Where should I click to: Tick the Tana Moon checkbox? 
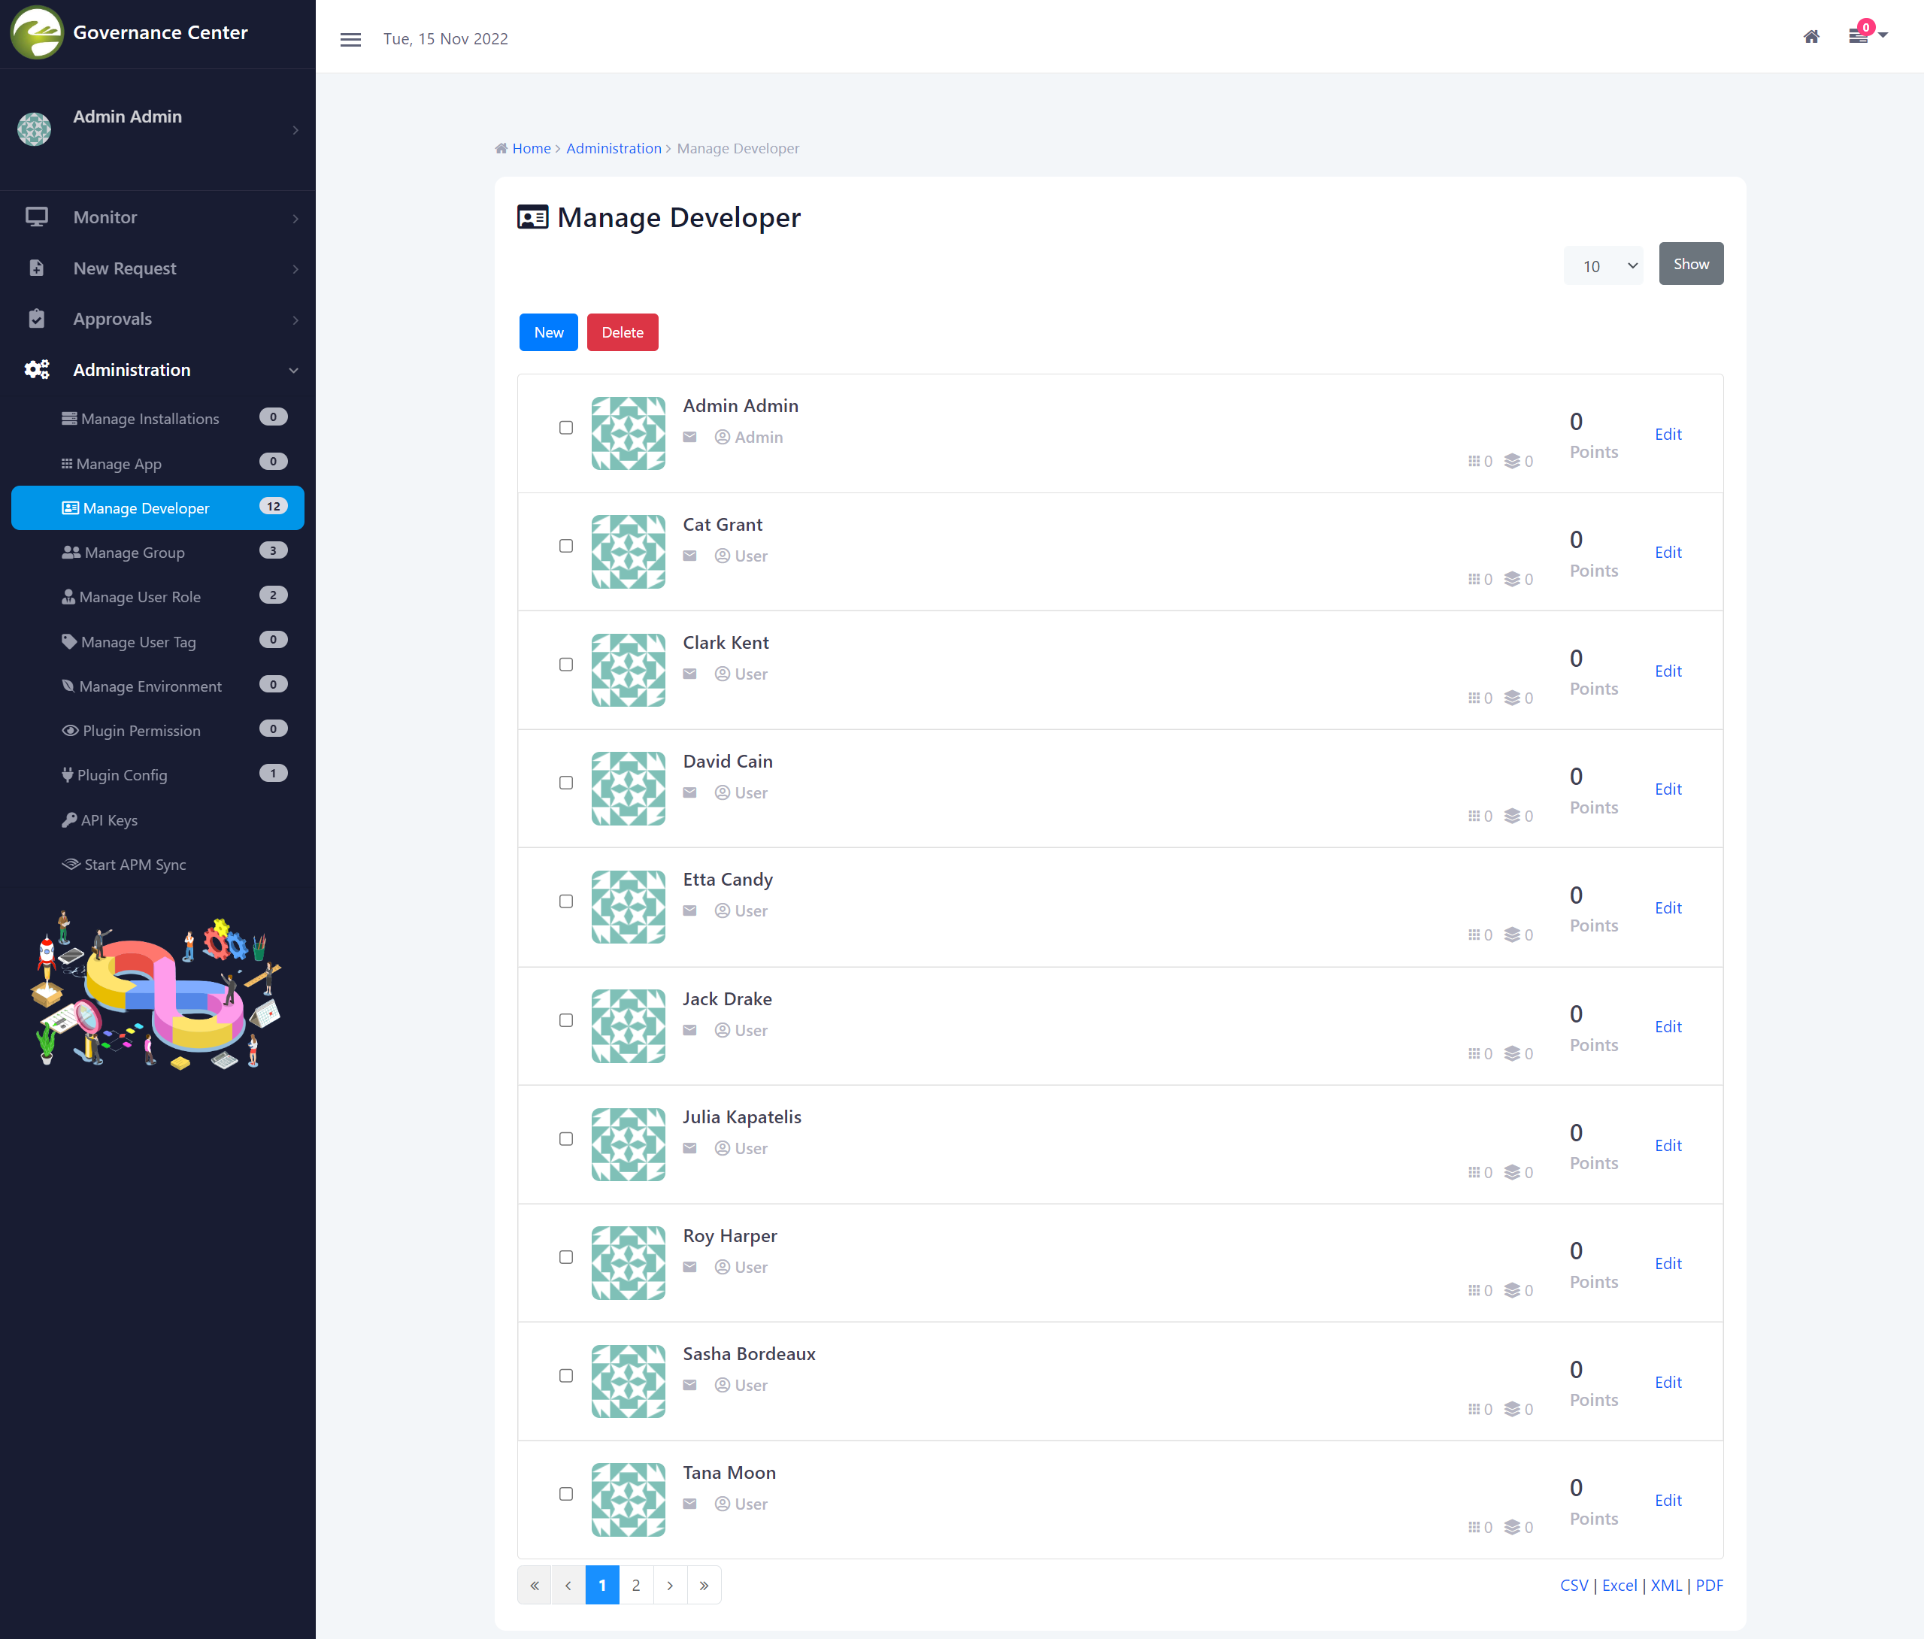565,1494
